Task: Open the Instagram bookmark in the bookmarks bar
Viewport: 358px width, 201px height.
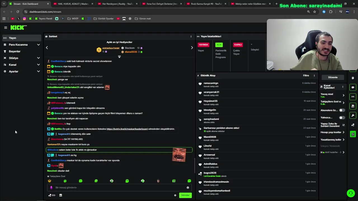Action: tap(24, 19)
